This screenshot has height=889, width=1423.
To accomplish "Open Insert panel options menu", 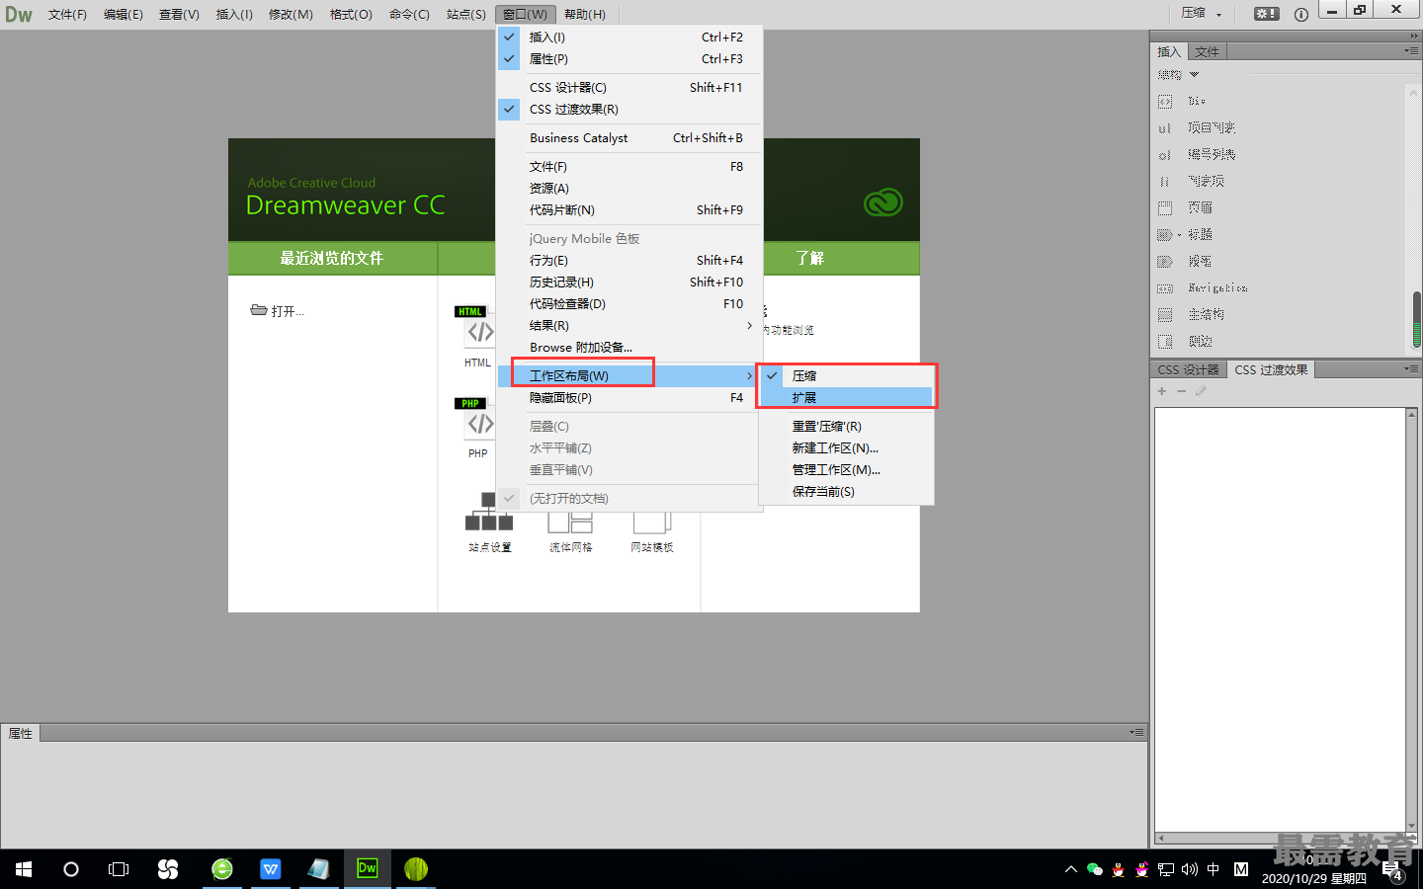I will 1410,50.
